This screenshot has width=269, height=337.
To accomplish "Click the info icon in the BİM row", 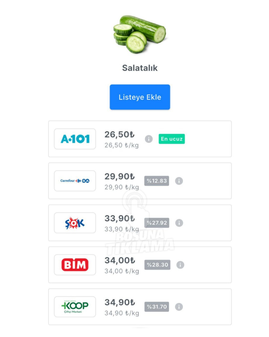I will click(180, 265).
